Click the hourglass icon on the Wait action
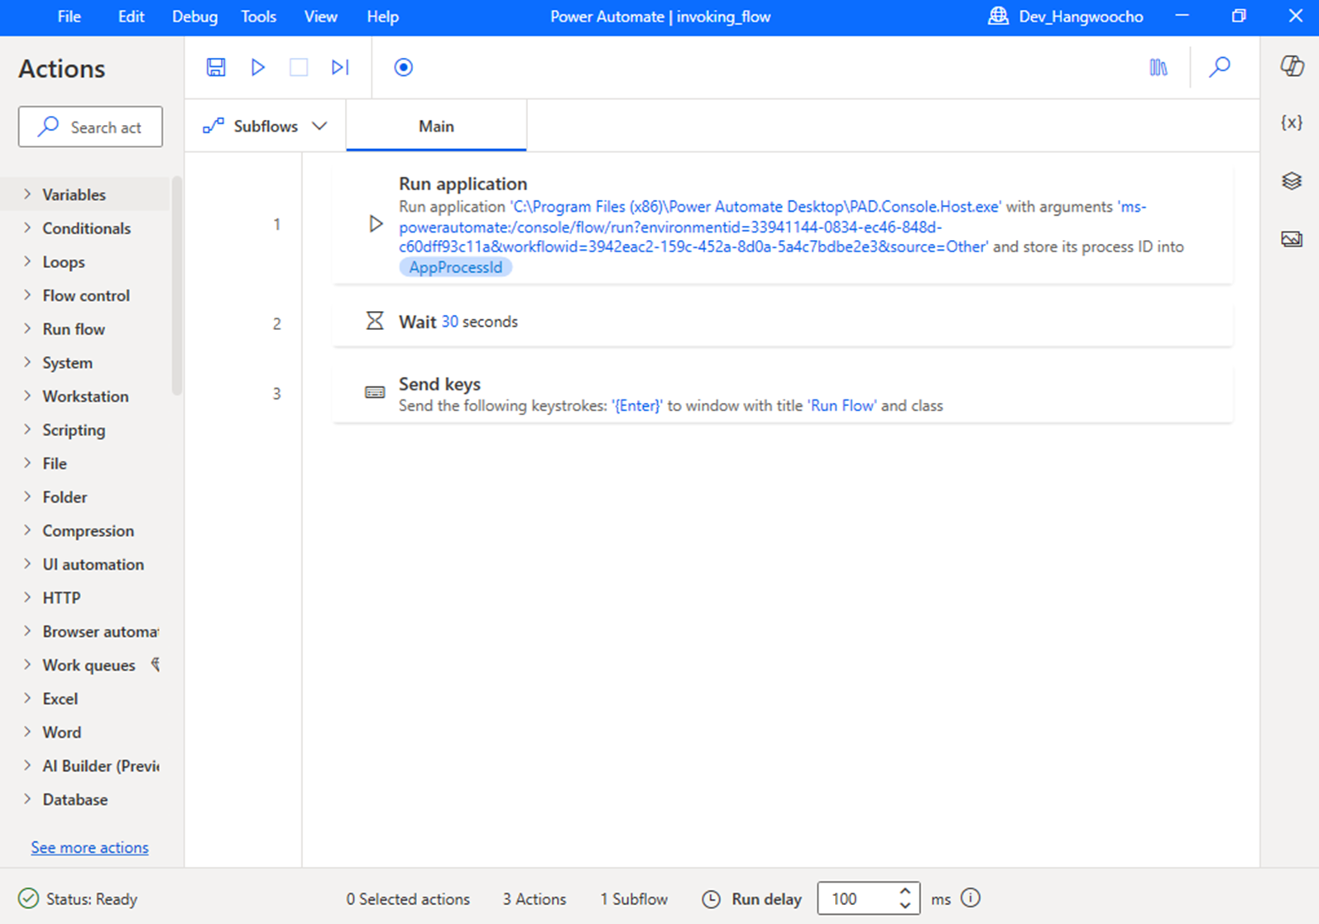1319x924 pixels. [x=375, y=321]
